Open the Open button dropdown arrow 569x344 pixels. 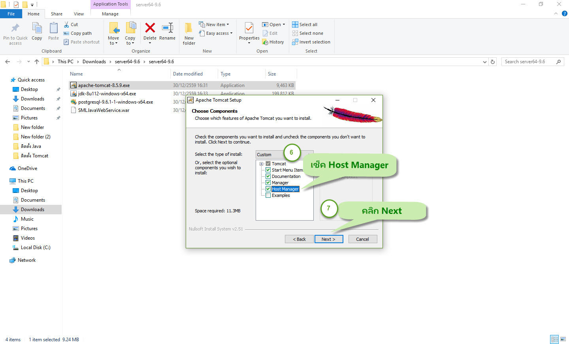pyautogui.click(x=284, y=25)
